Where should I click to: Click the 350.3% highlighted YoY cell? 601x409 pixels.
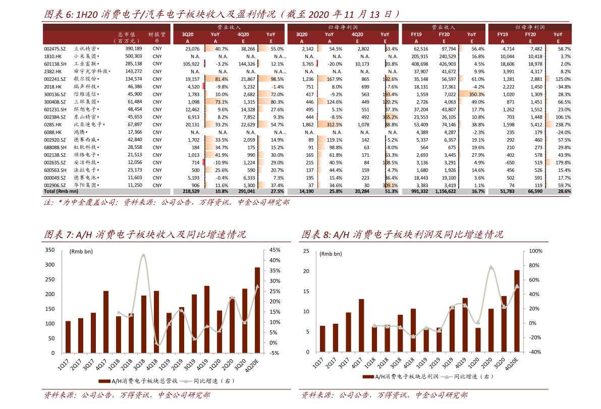[x=476, y=94]
